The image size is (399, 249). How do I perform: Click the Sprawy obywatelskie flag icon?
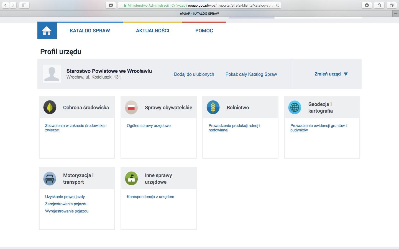point(131,107)
